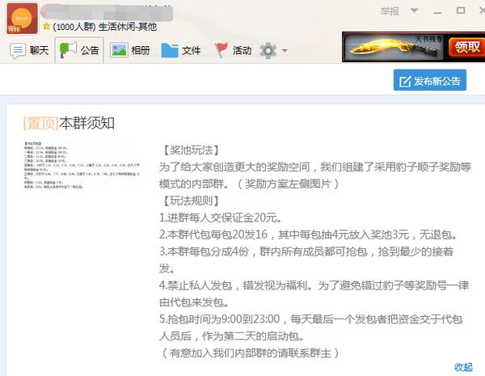Screen dimensions: 485x376
Task: Click the 【玩法规则】 heading text
Action: click(190, 201)
